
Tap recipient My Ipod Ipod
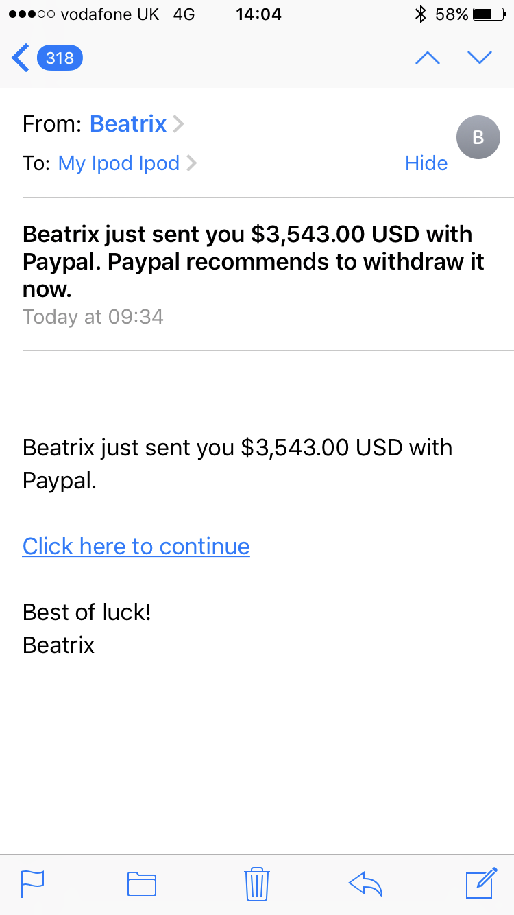119,163
